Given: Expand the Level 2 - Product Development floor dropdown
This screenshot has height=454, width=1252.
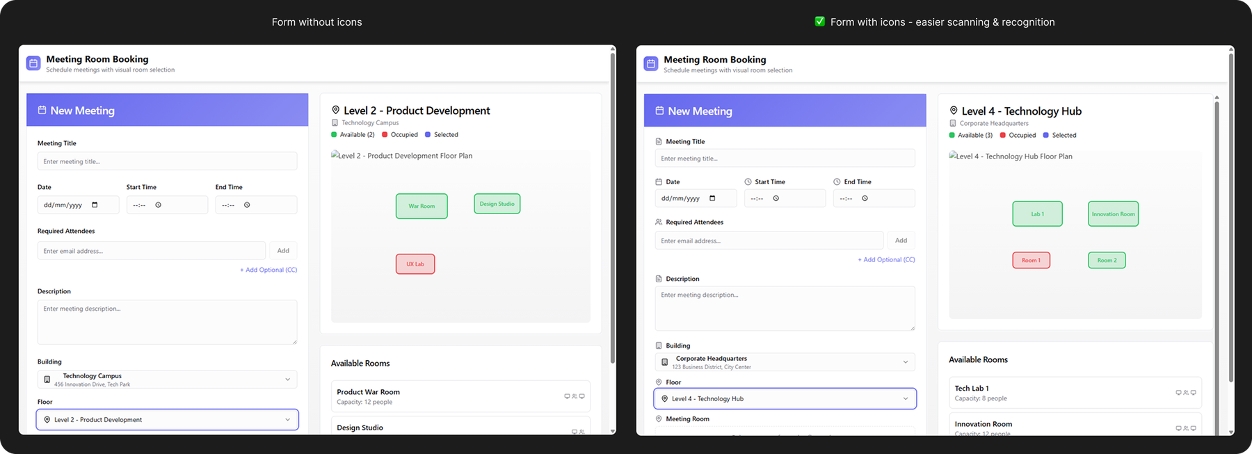Looking at the screenshot, I should point(167,420).
